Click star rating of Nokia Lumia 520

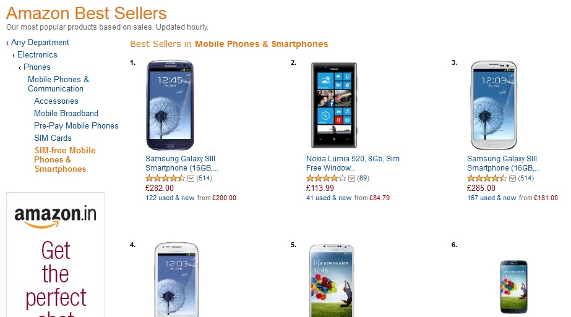pyautogui.click(x=326, y=179)
